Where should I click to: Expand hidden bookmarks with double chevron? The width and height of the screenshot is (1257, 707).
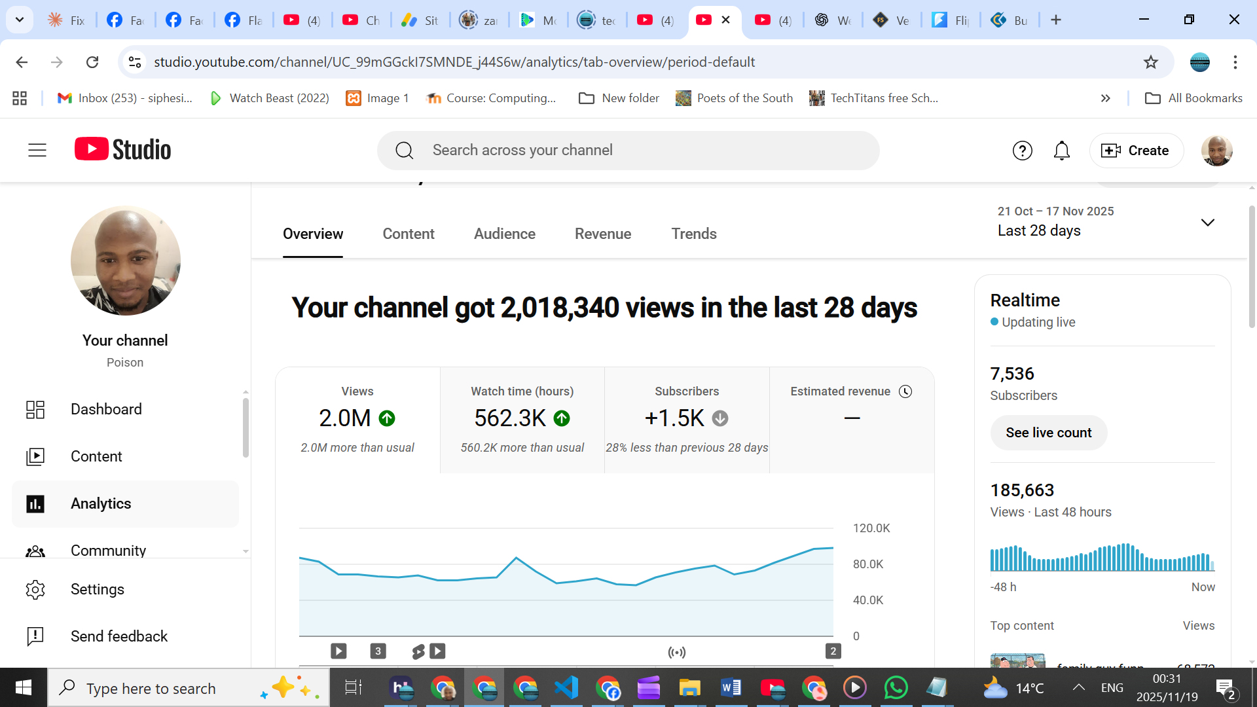[1106, 98]
